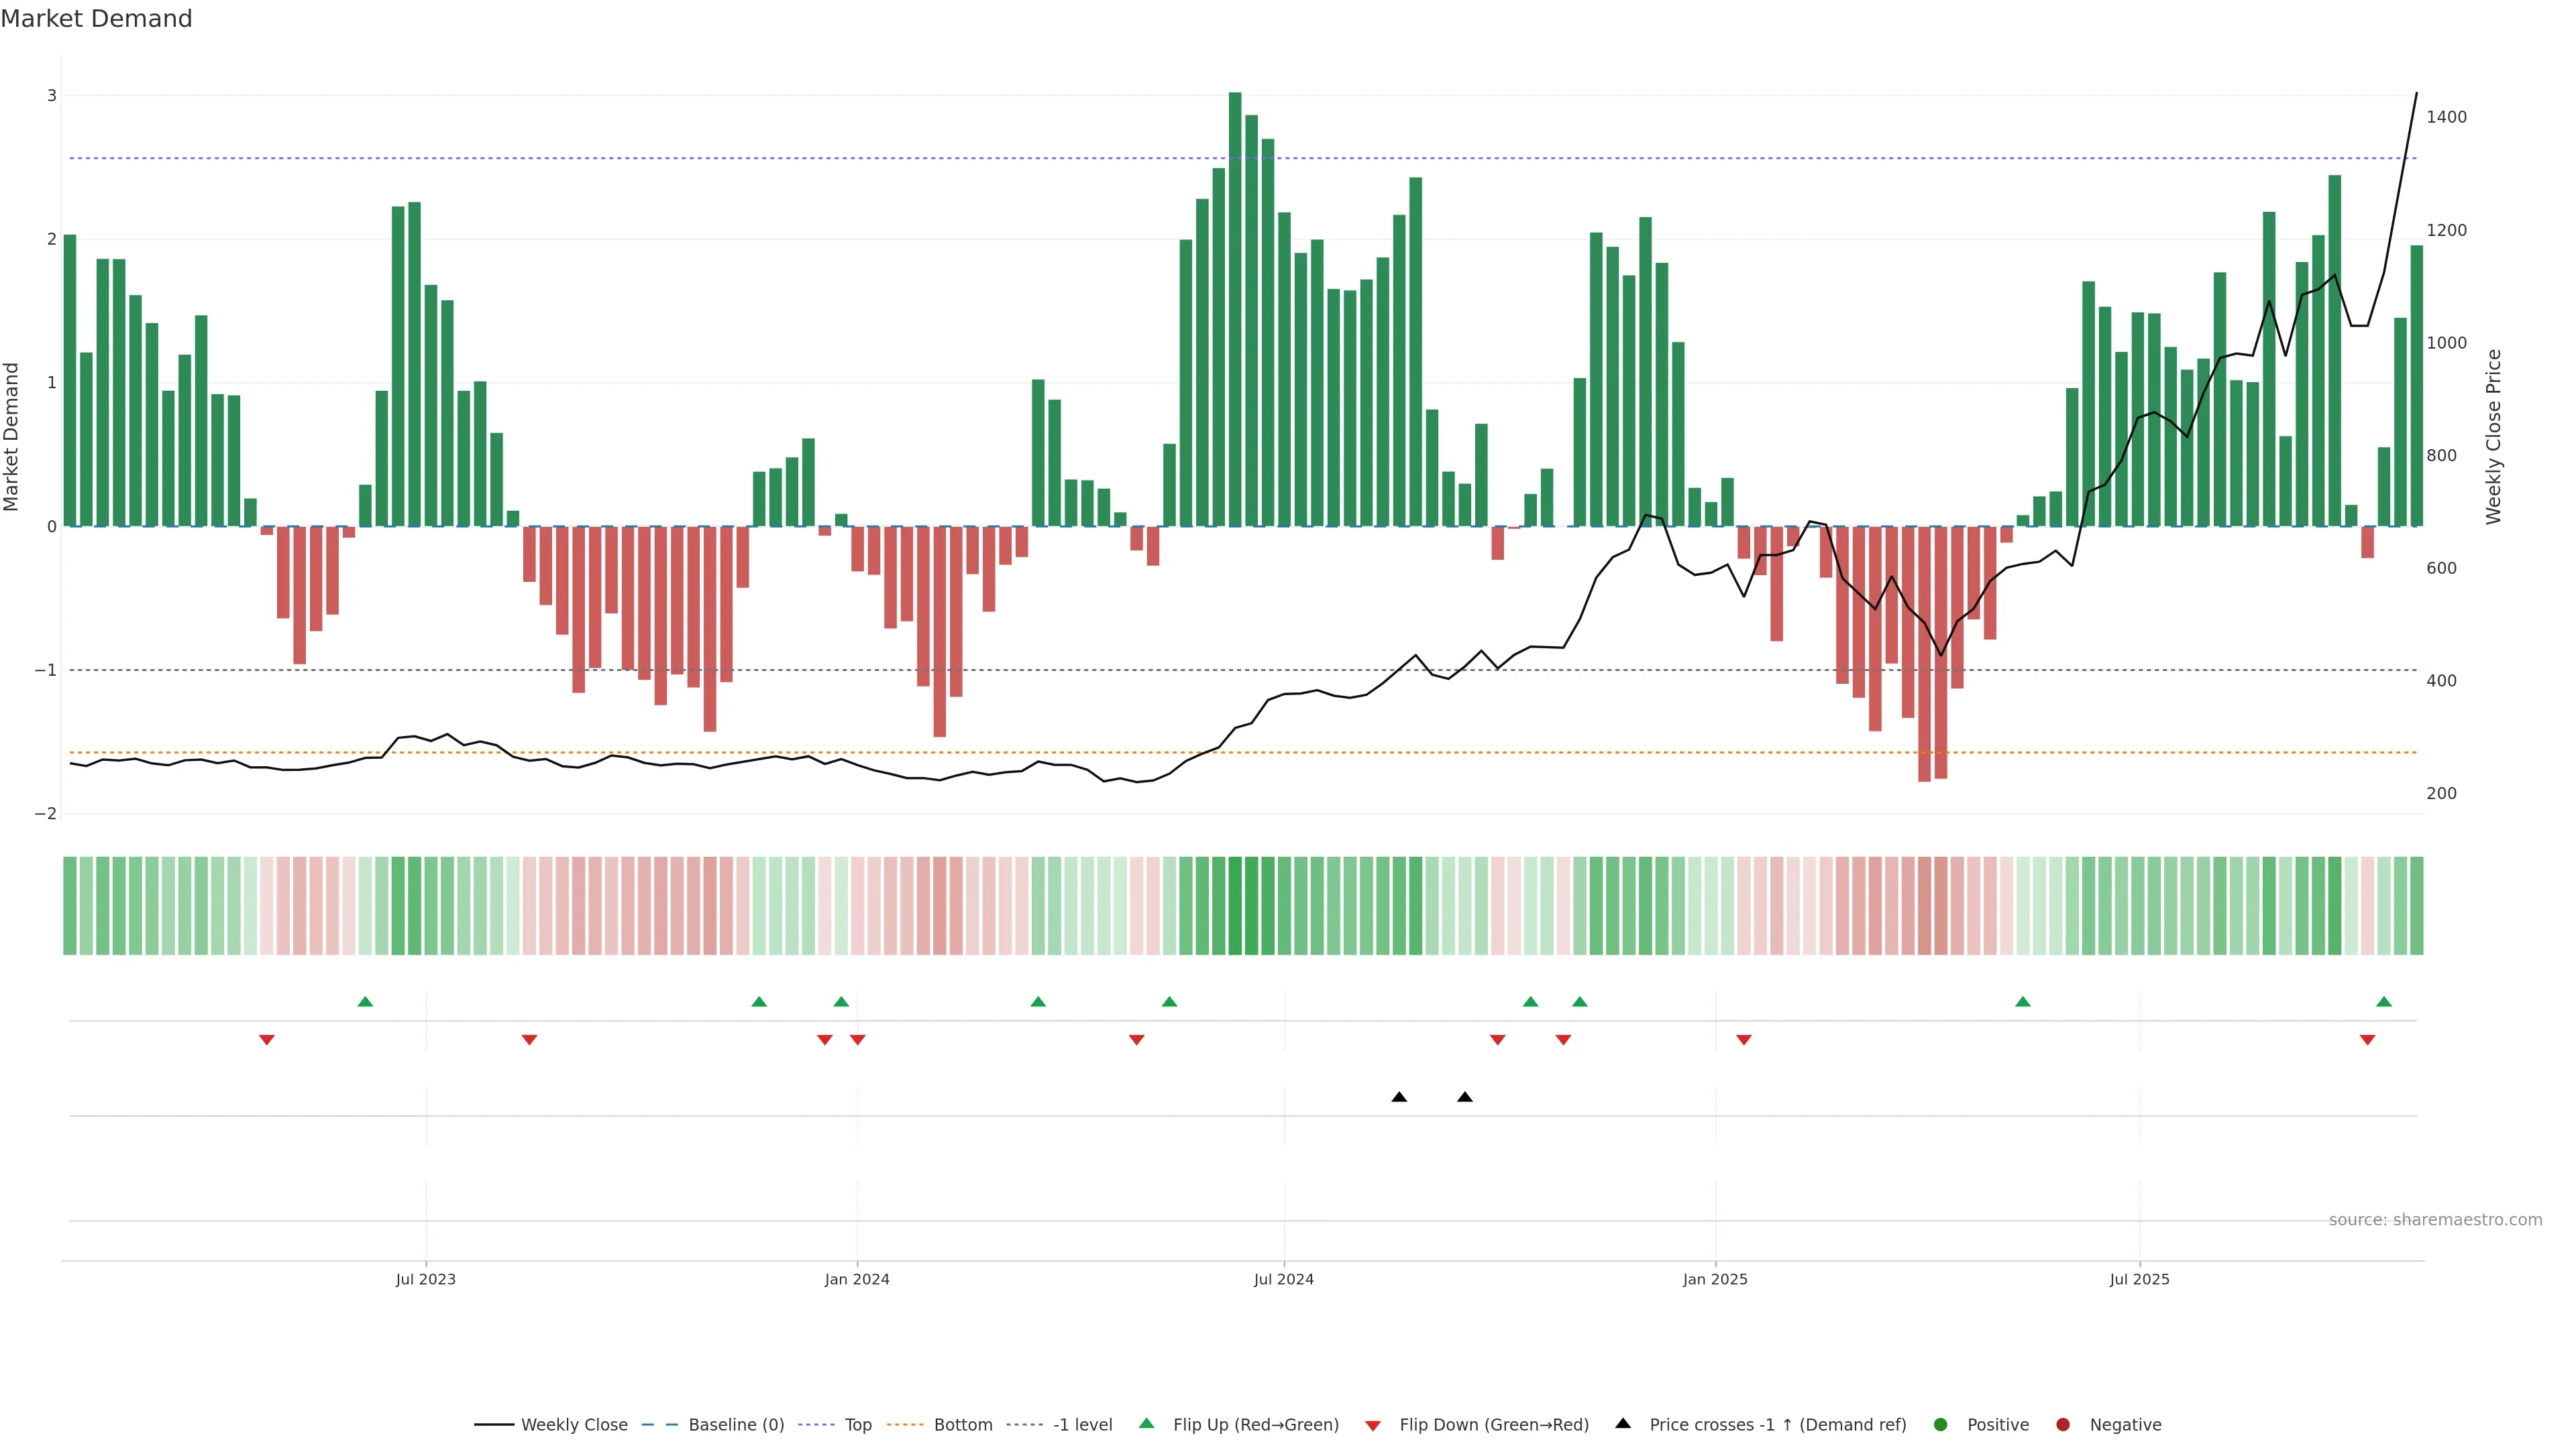Click the source: sharemaestro.com text
The image size is (2576, 1448).
(x=2435, y=1219)
